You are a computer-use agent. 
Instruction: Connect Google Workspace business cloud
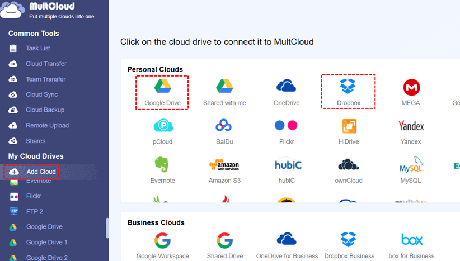click(162, 245)
